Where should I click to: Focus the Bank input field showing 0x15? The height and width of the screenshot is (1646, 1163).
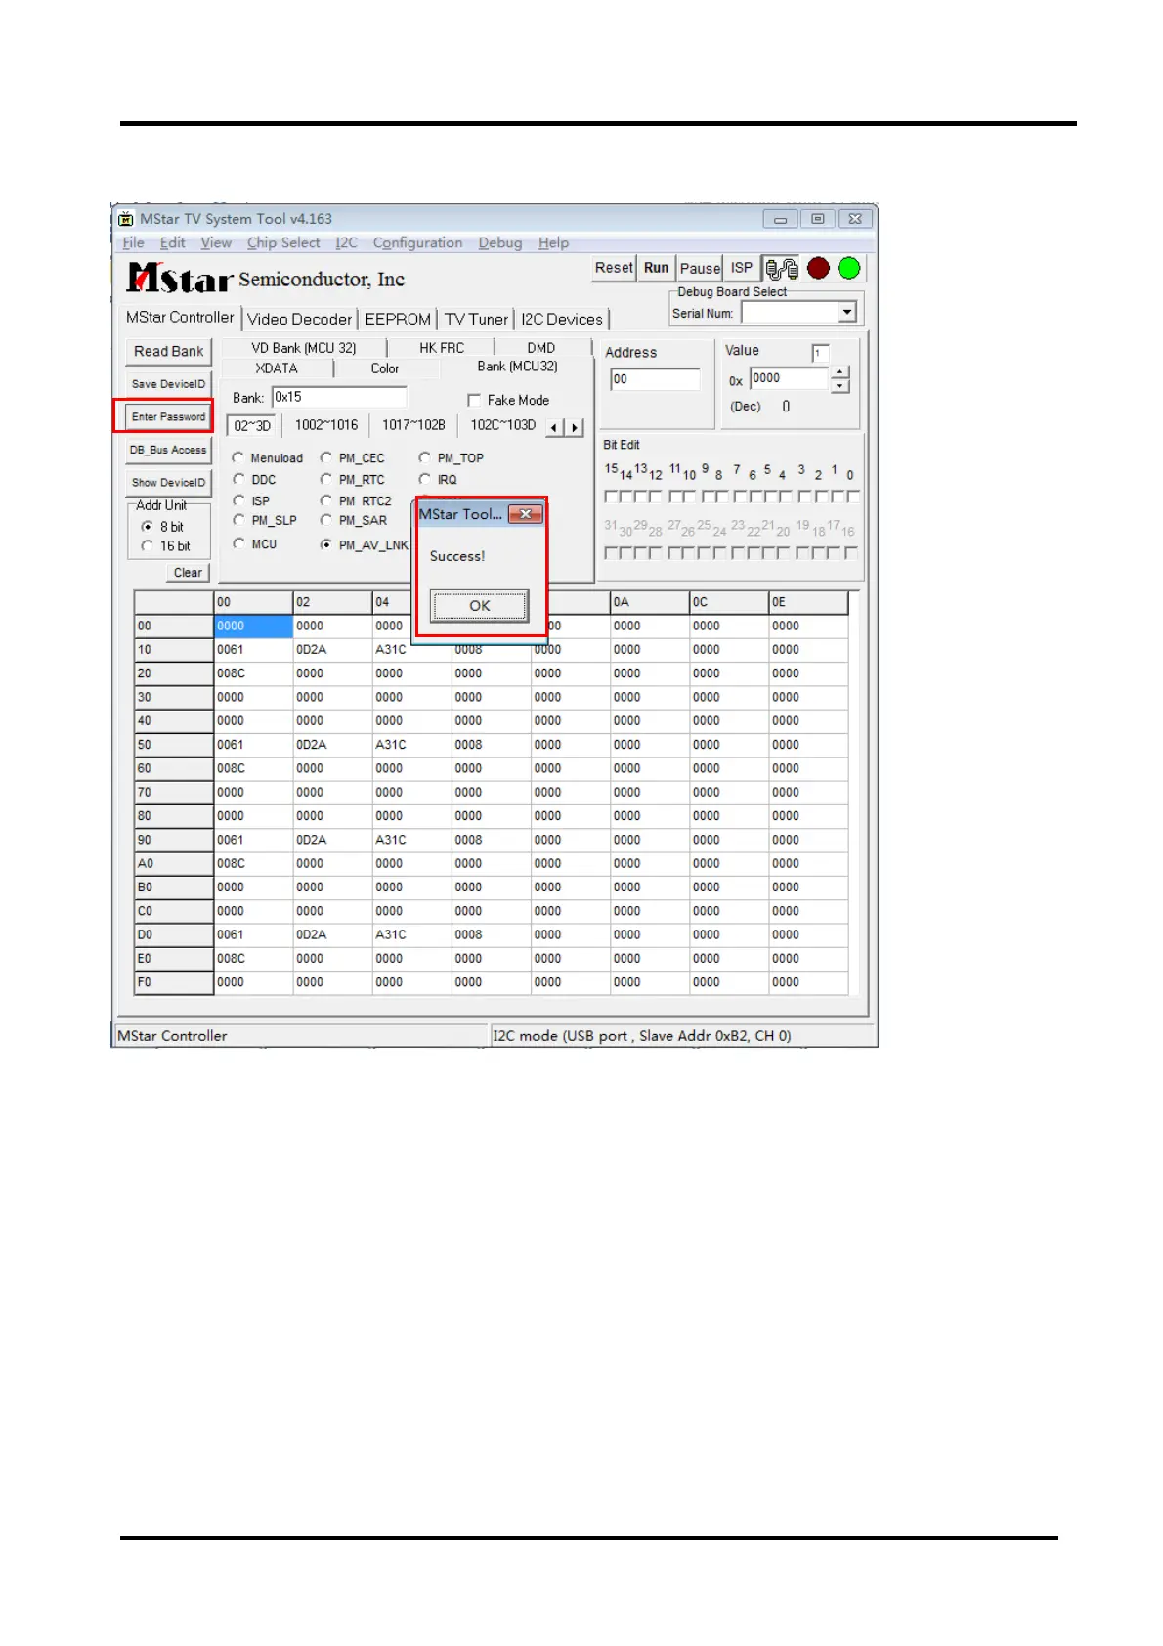pos(339,397)
